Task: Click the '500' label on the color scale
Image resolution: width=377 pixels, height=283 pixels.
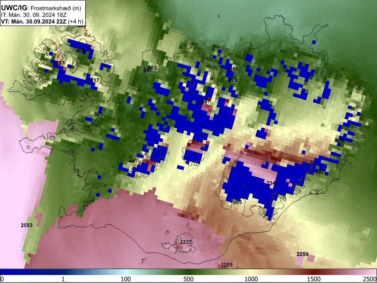Action: click(x=188, y=279)
